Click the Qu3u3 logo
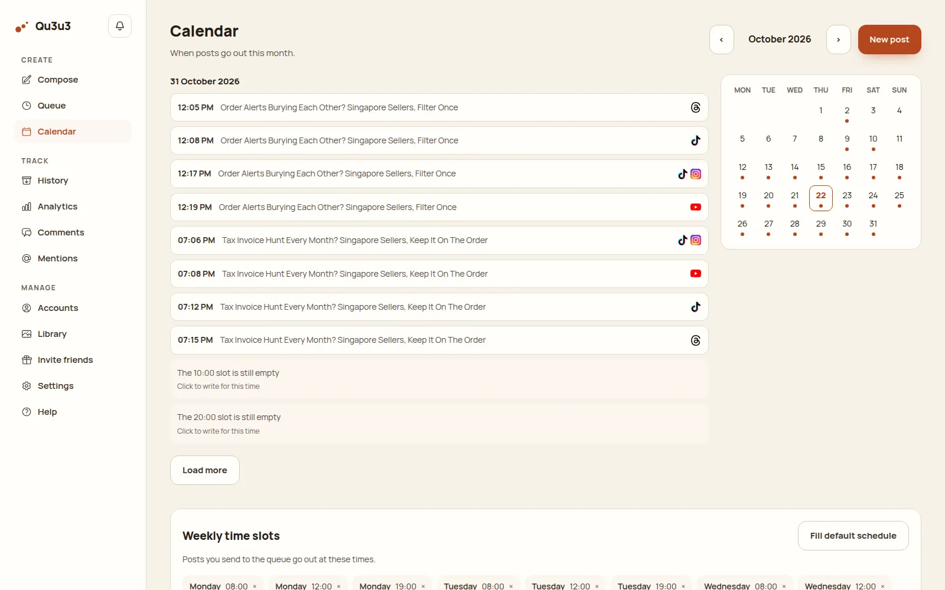This screenshot has width=945, height=590. (x=43, y=26)
